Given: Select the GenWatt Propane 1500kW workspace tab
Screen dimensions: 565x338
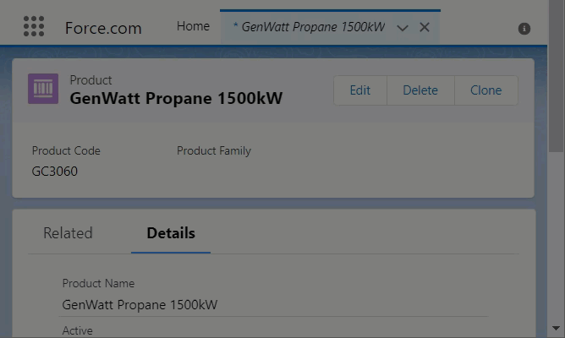Looking at the screenshot, I should pos(310,27).
